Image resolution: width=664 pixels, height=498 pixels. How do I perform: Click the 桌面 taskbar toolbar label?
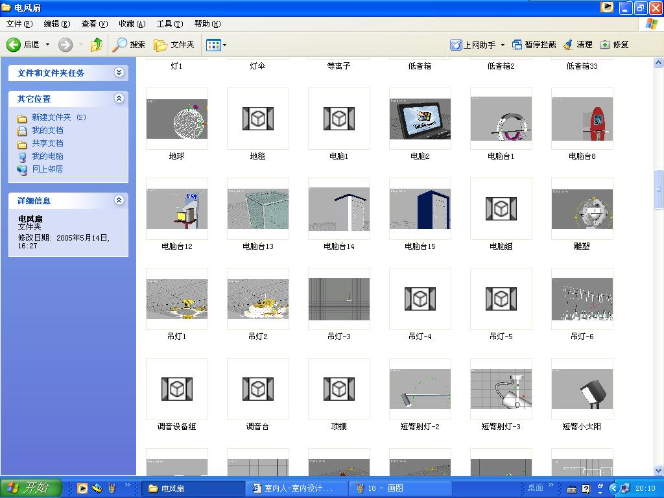coord(535,488)
